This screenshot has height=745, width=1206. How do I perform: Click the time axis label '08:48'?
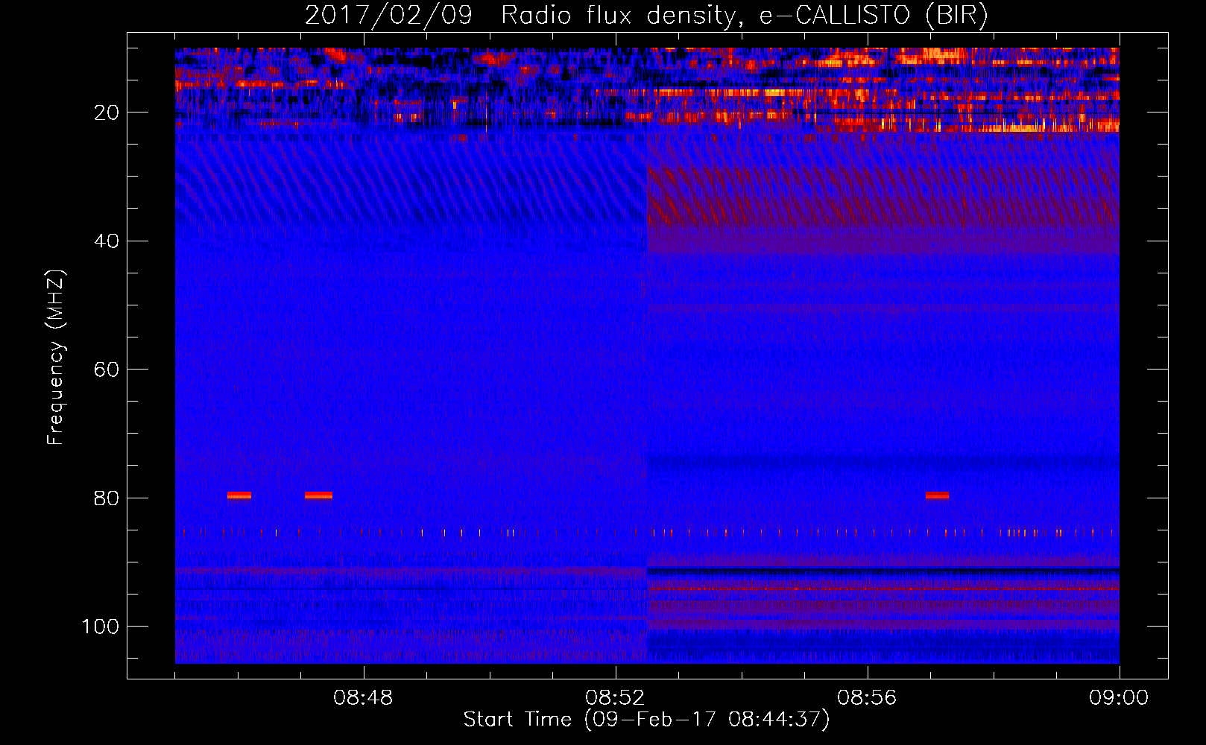point(363,698)
